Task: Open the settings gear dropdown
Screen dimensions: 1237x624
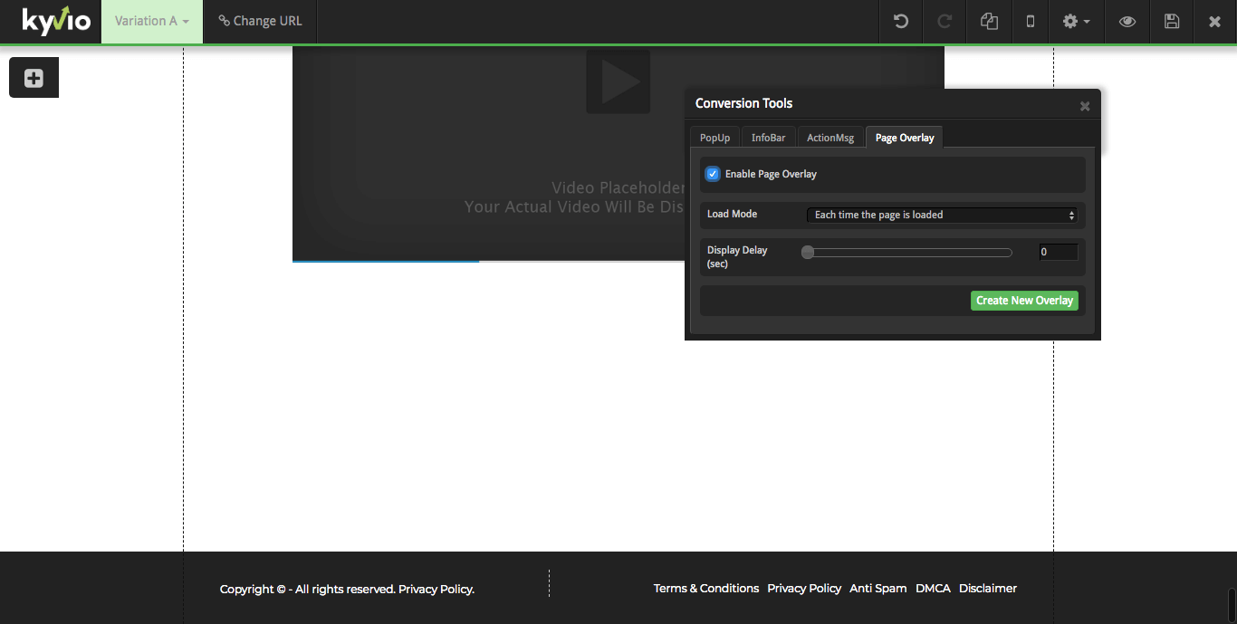Action: tap(1076, 21)
